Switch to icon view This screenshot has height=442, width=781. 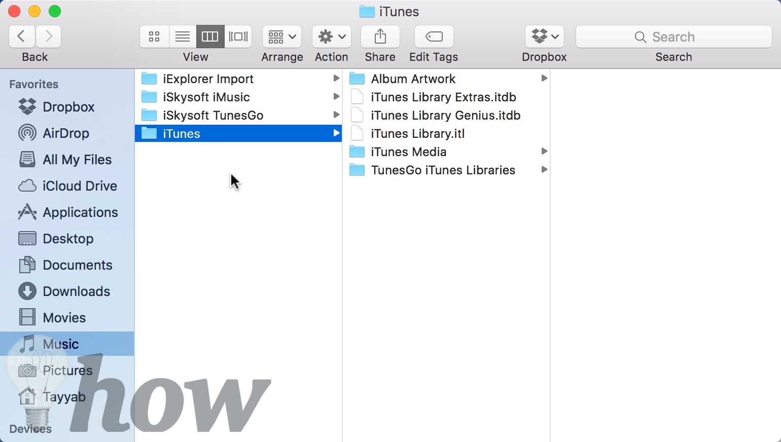pos(154,36)
